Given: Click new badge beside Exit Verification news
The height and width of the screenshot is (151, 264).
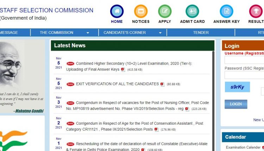Looking at the screenshot, I should pyautogui.click(x=70, y=84).
